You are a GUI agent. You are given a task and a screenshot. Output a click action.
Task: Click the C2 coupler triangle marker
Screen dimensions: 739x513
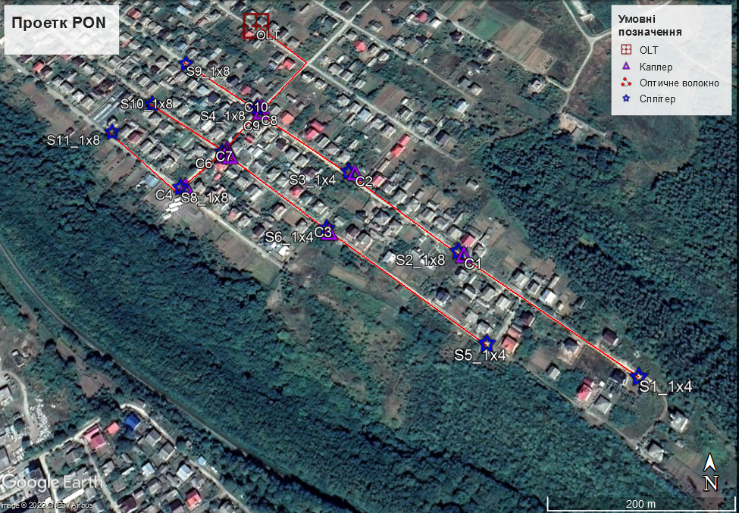pyautogui.click(x=354, y=173)
